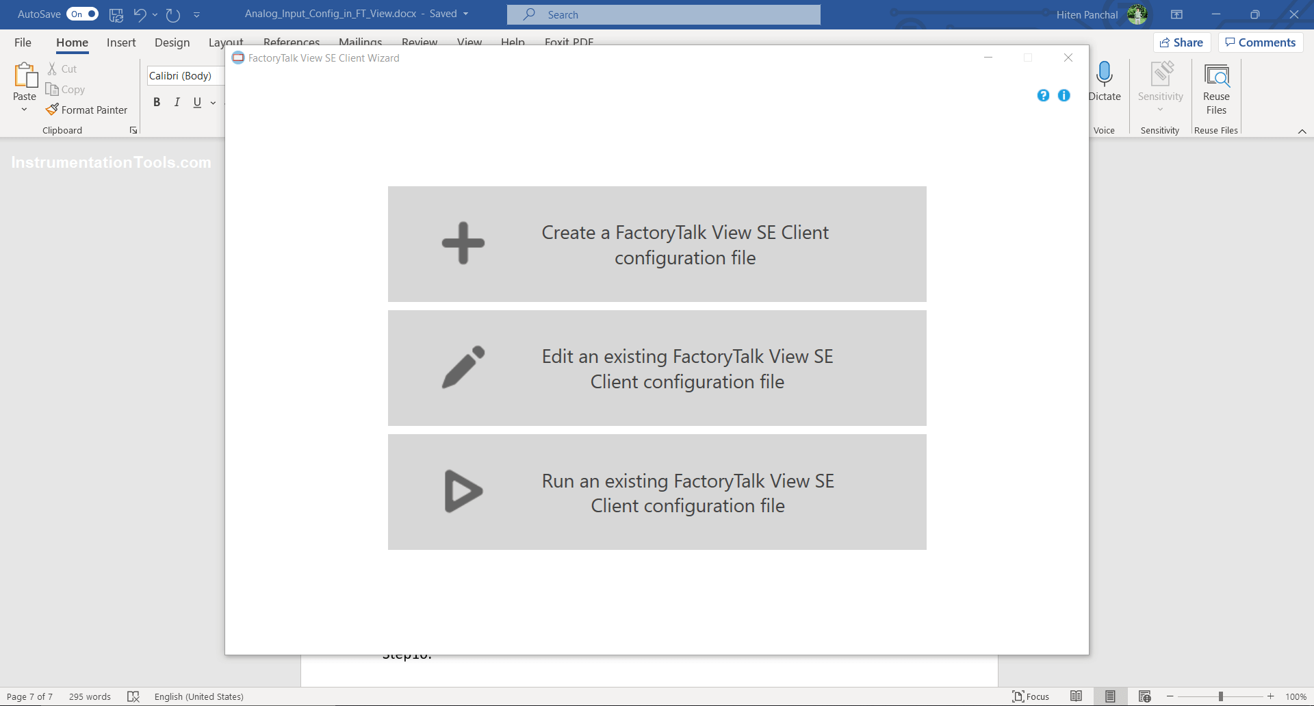
Task: Click the user profile avatar picture
Action: point(1137,14)
